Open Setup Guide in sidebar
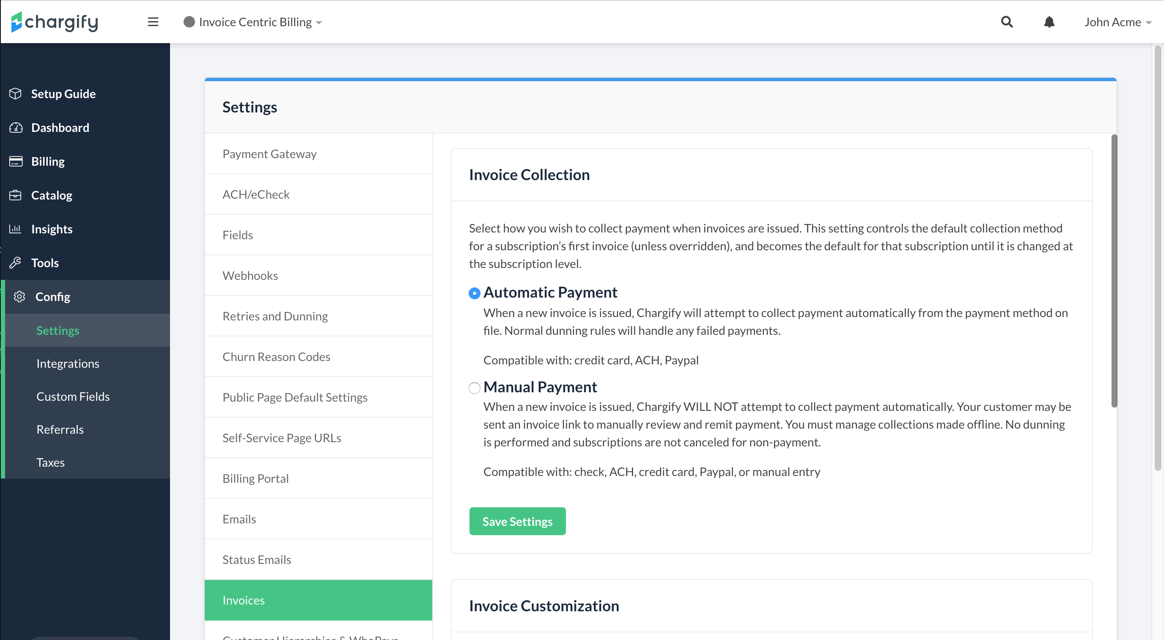Viewport: 1164px width, 640px height. click(x=86, y=93)
